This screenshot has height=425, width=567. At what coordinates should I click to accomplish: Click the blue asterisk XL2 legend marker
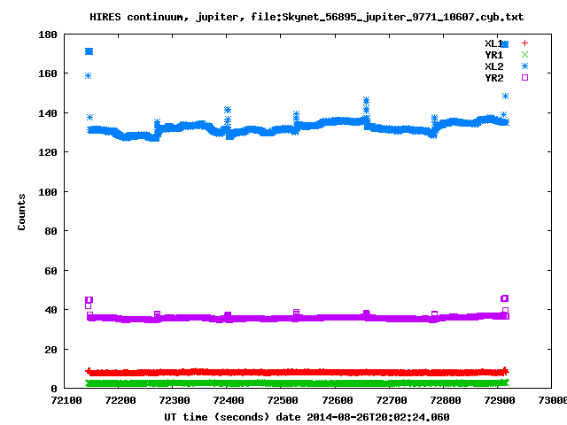tap(524, 66)
